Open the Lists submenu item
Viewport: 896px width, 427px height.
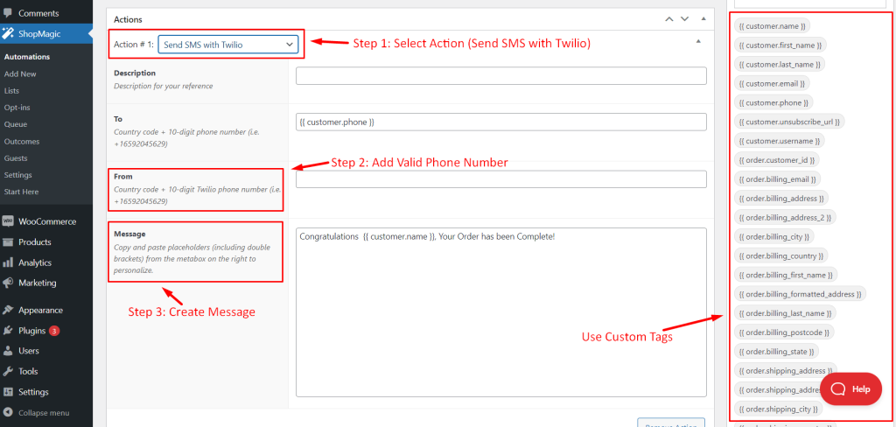tap(11, 90)
